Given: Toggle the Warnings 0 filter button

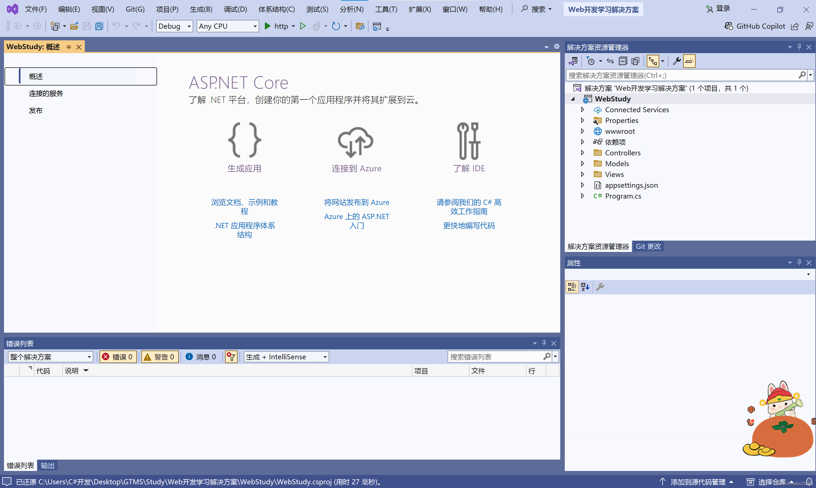Looking at the screenshot, I should point(160,357).
